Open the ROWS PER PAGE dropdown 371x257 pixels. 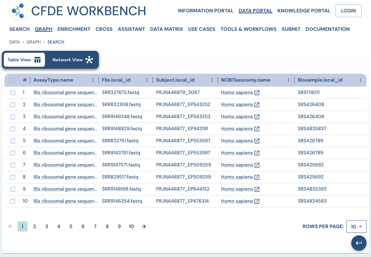pos(356,227)
